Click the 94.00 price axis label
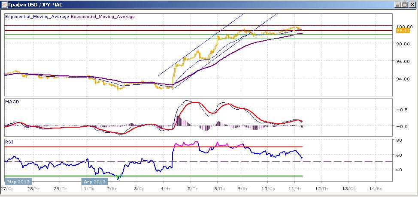This screenshot has width=418, height=197. 402,79
